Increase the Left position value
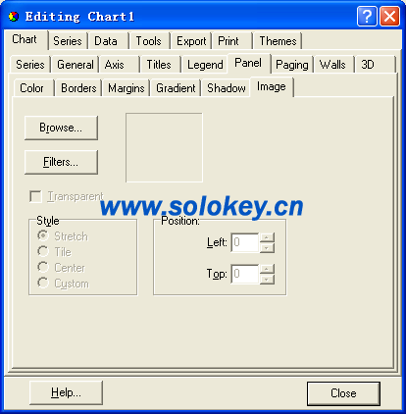This screenshot has width=406, height=414. [267, 237]
